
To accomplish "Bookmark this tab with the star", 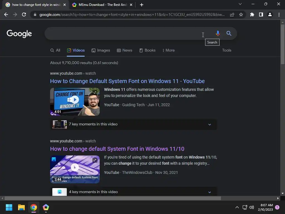I will pyautogui.click(x=241, y=14).
